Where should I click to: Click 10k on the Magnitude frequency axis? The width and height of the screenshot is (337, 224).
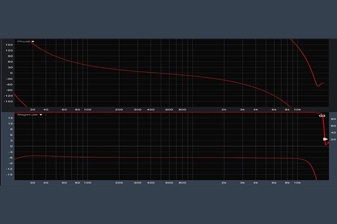pos(297,183)
